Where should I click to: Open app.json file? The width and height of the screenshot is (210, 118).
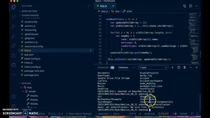29,55
